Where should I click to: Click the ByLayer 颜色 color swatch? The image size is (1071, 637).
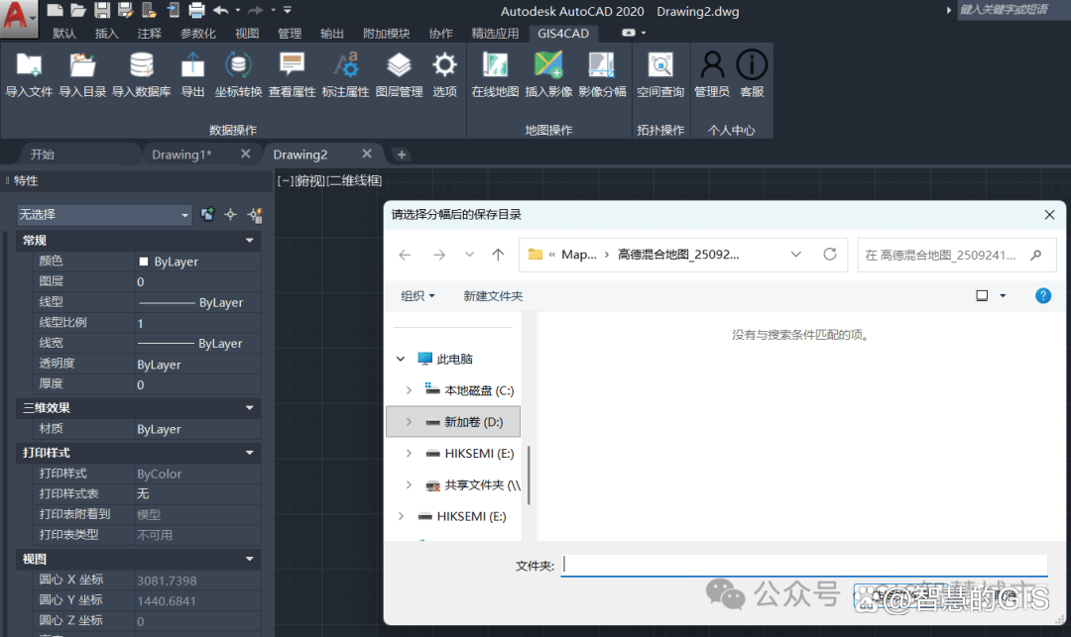(144, 262)
